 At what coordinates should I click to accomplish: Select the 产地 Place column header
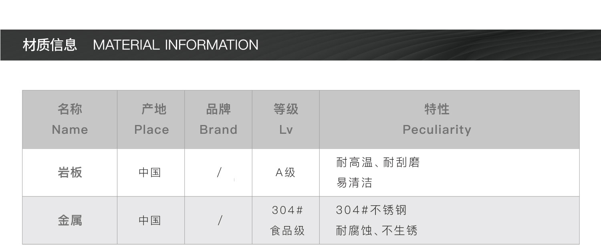pyautogui.click(x=151, y=119)
